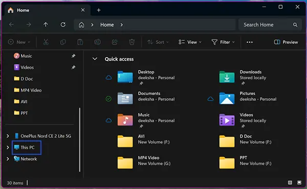Expand the This PC tree node
This screenshot has width=307, height=189.
[x=8, y=148]
